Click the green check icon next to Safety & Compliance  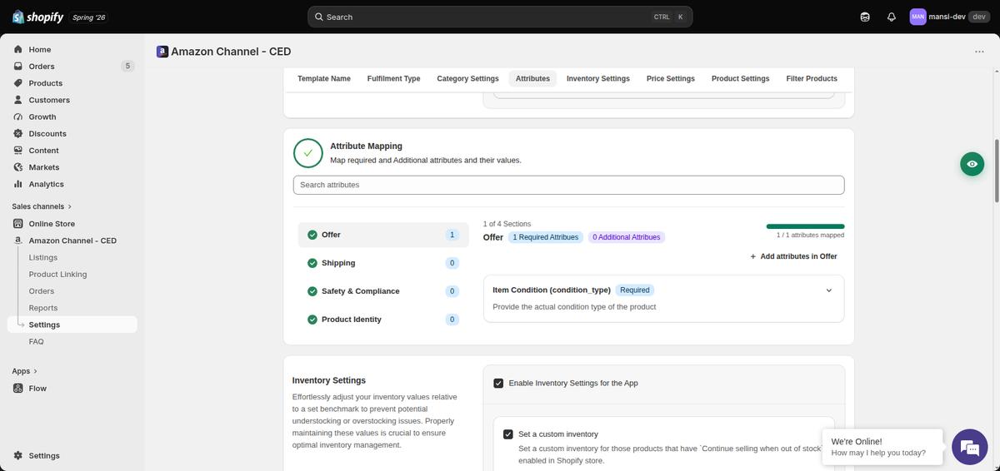[312, 291]
